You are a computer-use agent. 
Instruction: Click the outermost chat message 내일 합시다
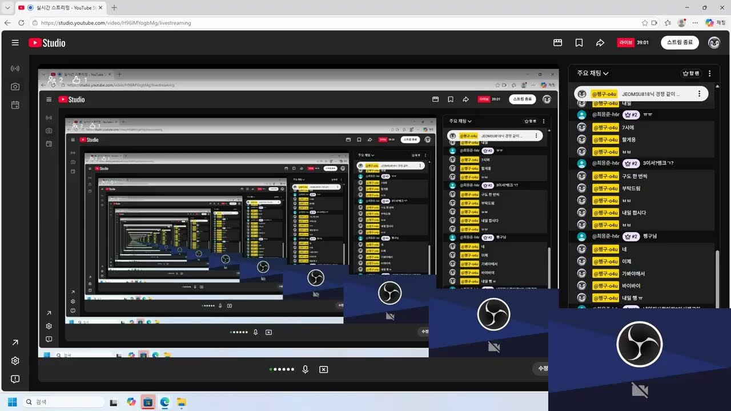pyautogui.click(x=634, y=212)
